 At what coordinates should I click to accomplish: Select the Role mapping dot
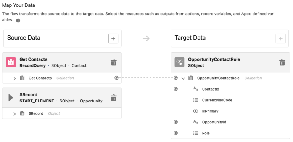[x=175, y=133]
